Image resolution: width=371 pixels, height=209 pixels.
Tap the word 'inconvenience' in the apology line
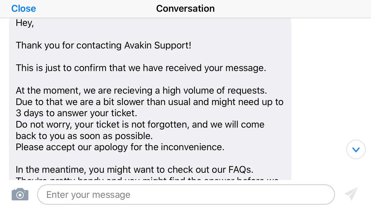pos(191,147)
